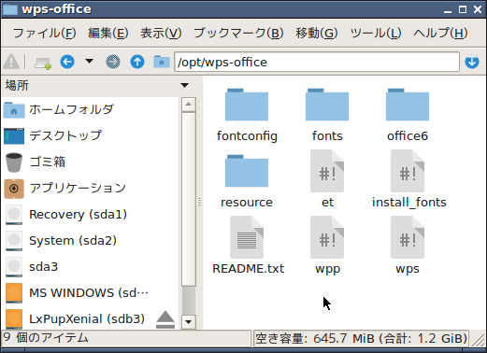Go forward with the greyed arrow button

tap(113, 62)
